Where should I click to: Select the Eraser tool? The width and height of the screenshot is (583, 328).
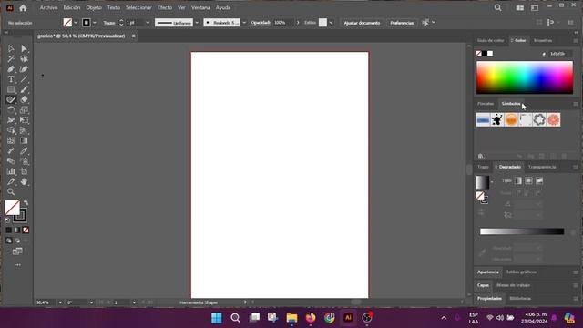[x=25, y=99]
